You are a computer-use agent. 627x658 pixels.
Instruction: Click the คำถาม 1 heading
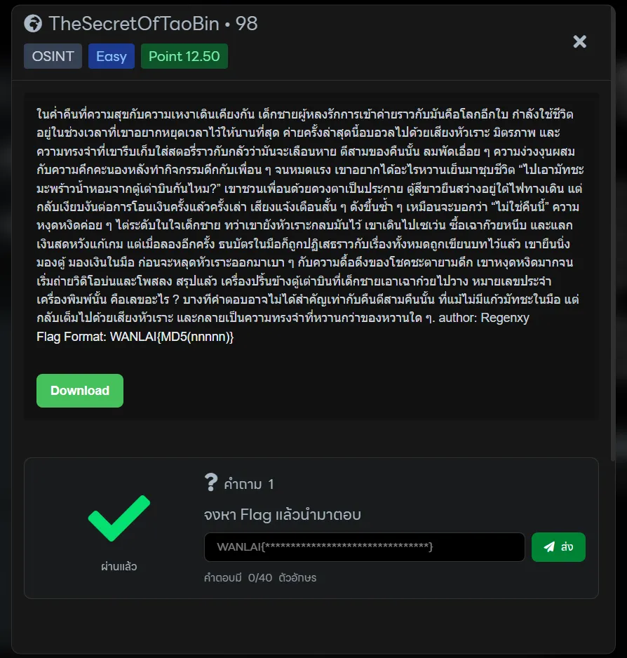[x=249, y=484]
